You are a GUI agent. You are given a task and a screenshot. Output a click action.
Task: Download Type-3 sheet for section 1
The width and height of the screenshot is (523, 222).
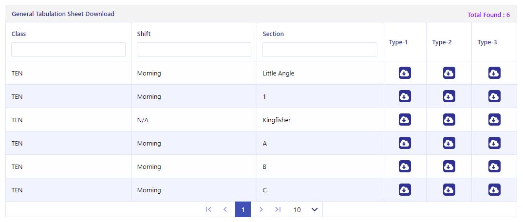494,96
